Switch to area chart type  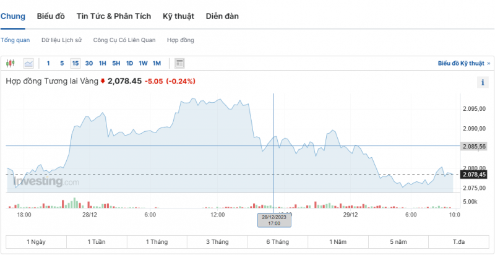28,63
